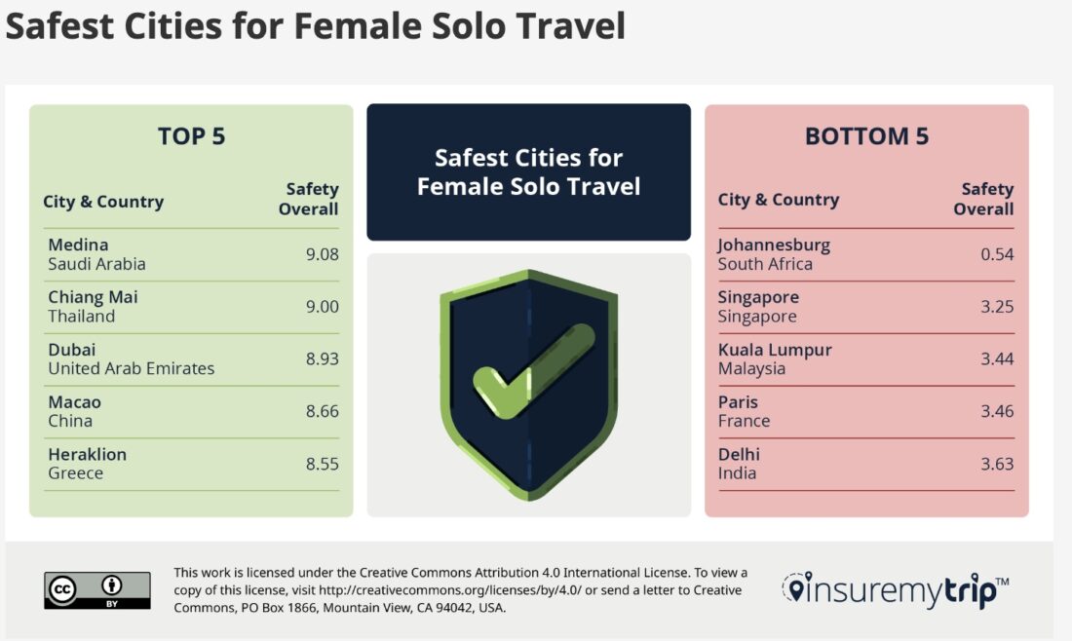The image size is (1072, 641).
Task: Click the main page title heading
Action: [x=315, y=26]
